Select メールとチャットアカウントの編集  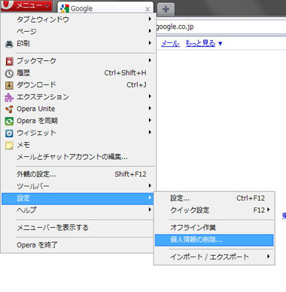[78, 157]
